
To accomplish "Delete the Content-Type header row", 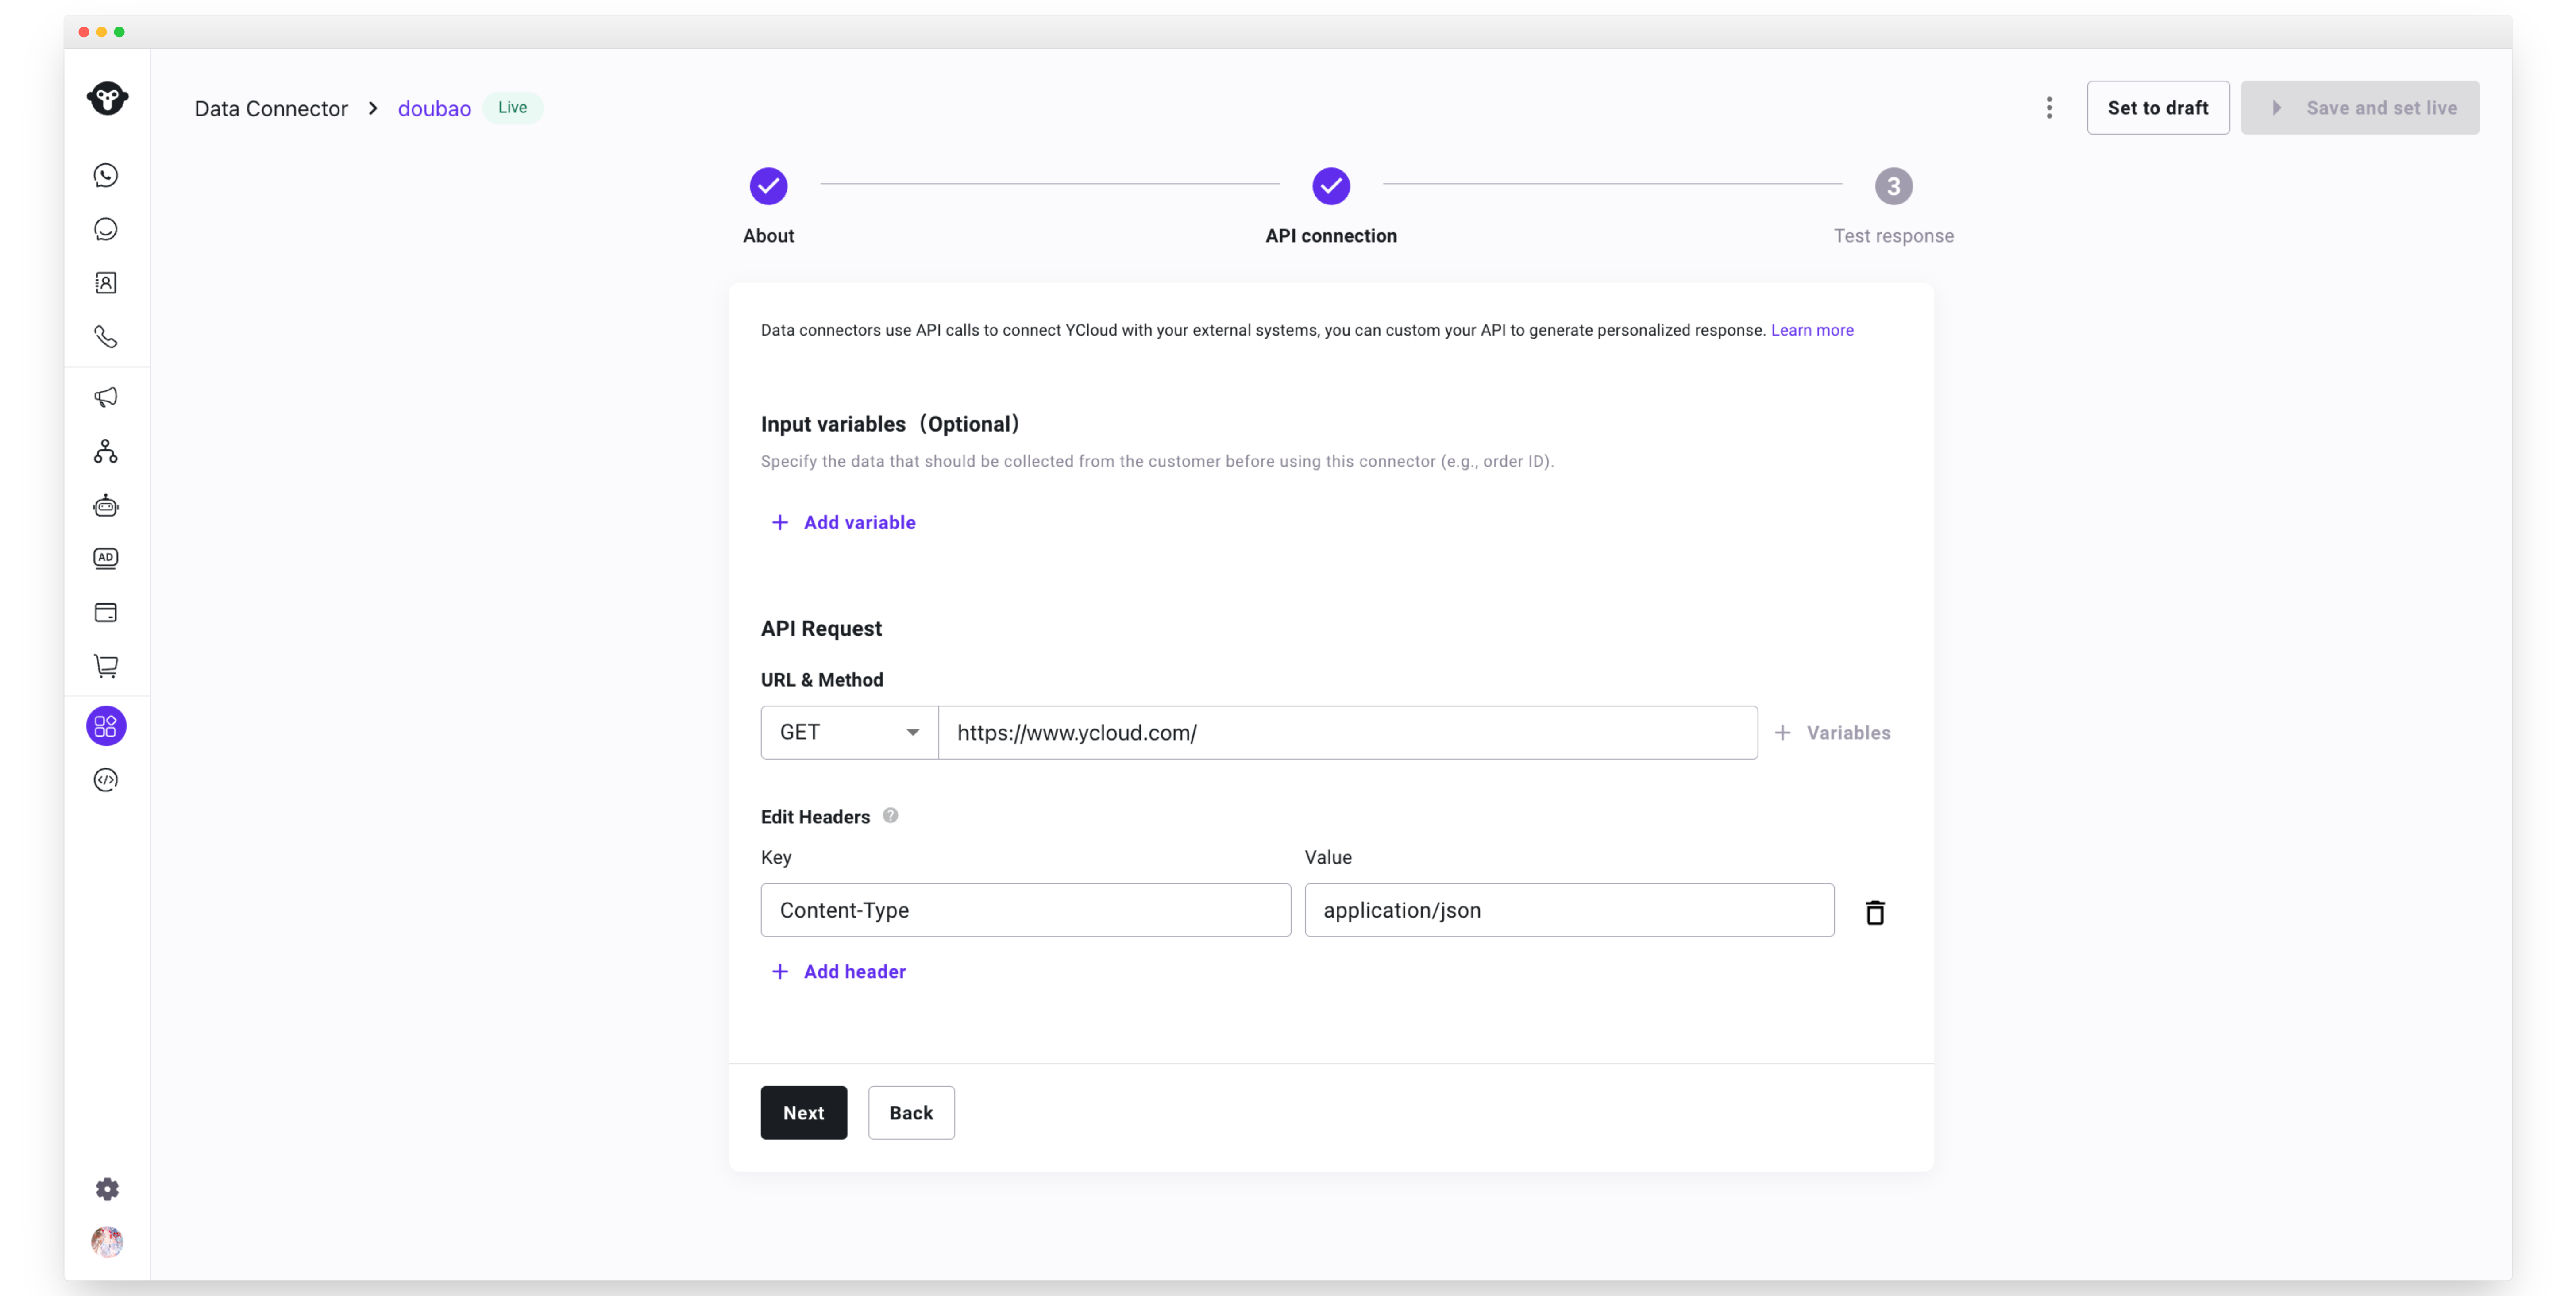I will 1875,912.
